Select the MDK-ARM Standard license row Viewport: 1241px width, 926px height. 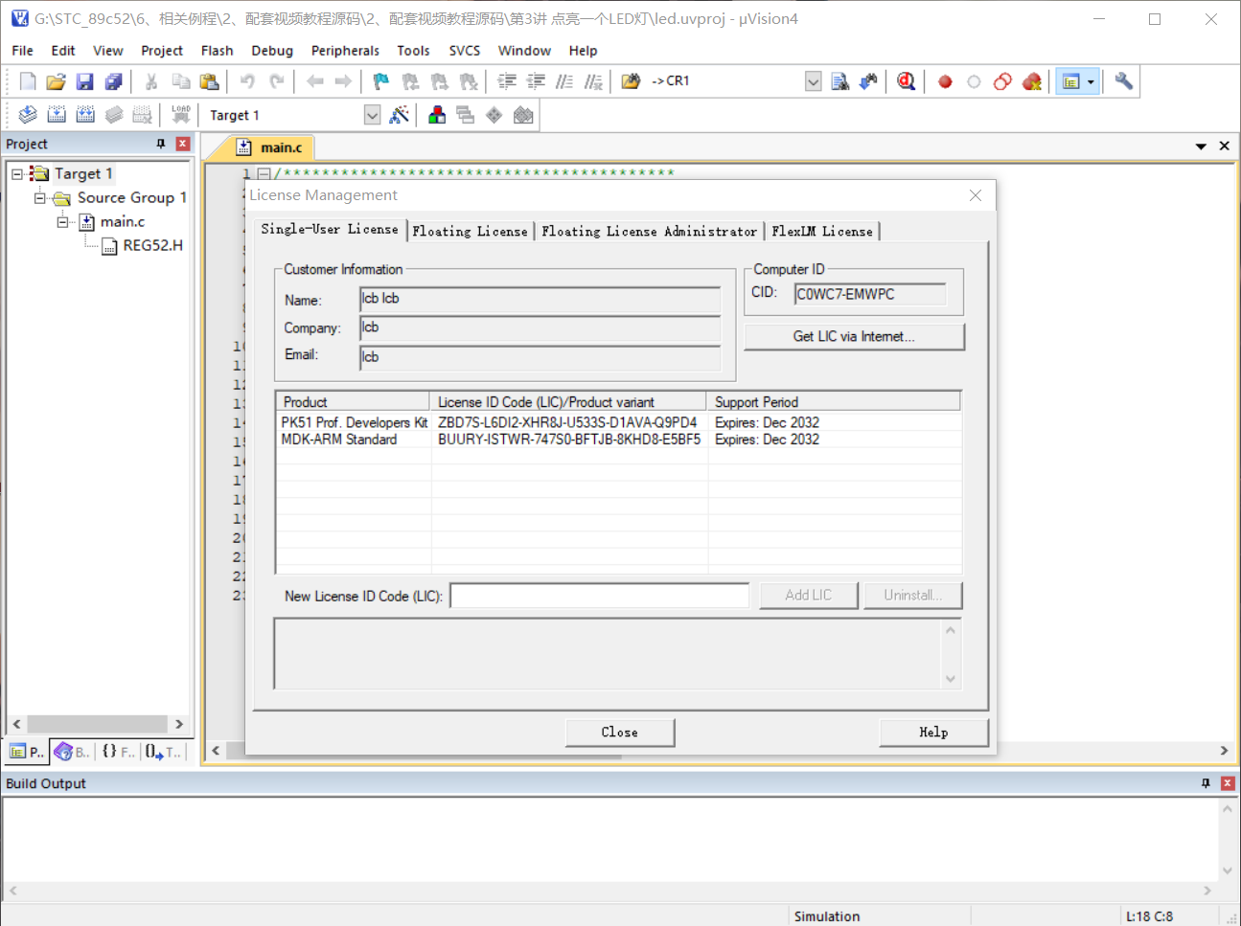(x=618, y=440)
